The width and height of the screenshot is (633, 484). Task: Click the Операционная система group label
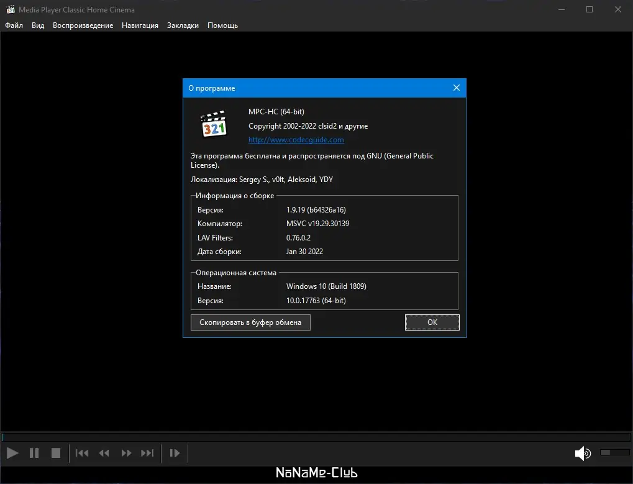[236, 273]
